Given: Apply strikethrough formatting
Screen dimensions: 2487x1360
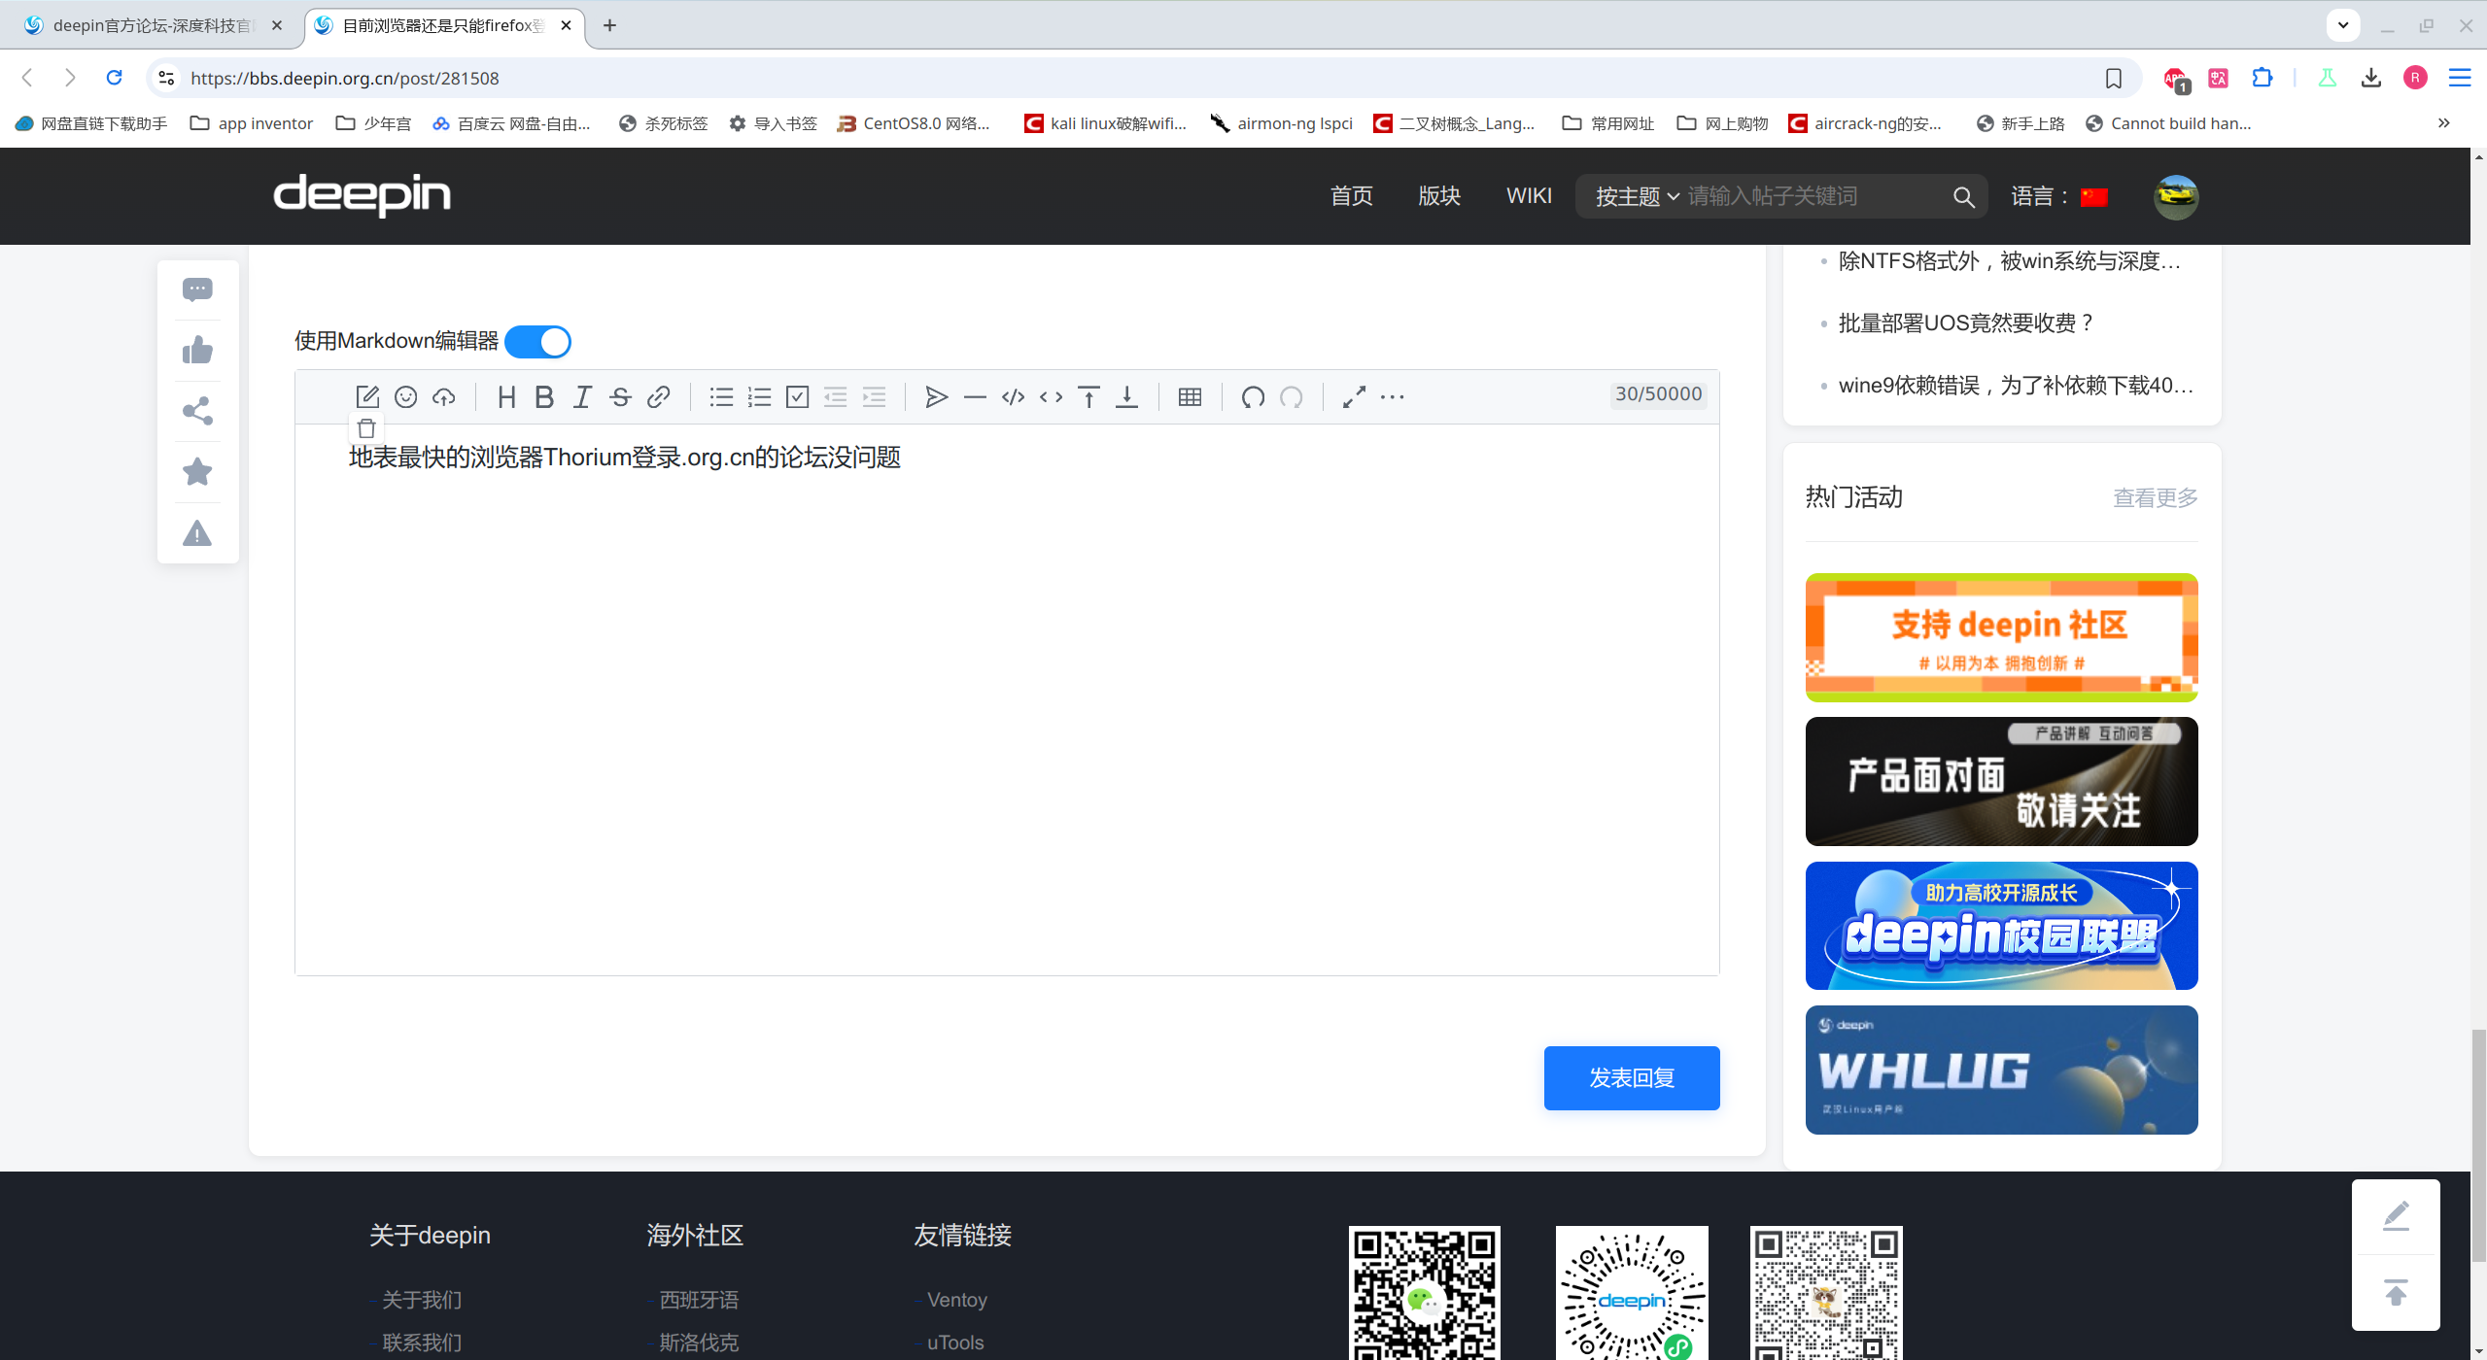Looking at the screenshot, I should (x=620, y=396).
